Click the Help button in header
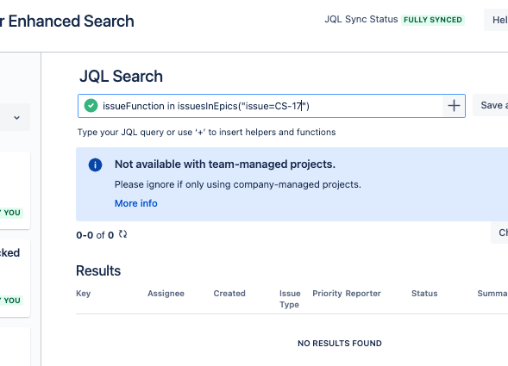Viewport: 508px width, 366px height. pos(496,20)
